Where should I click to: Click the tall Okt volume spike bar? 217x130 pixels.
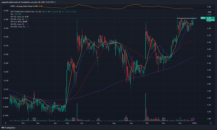145,107
